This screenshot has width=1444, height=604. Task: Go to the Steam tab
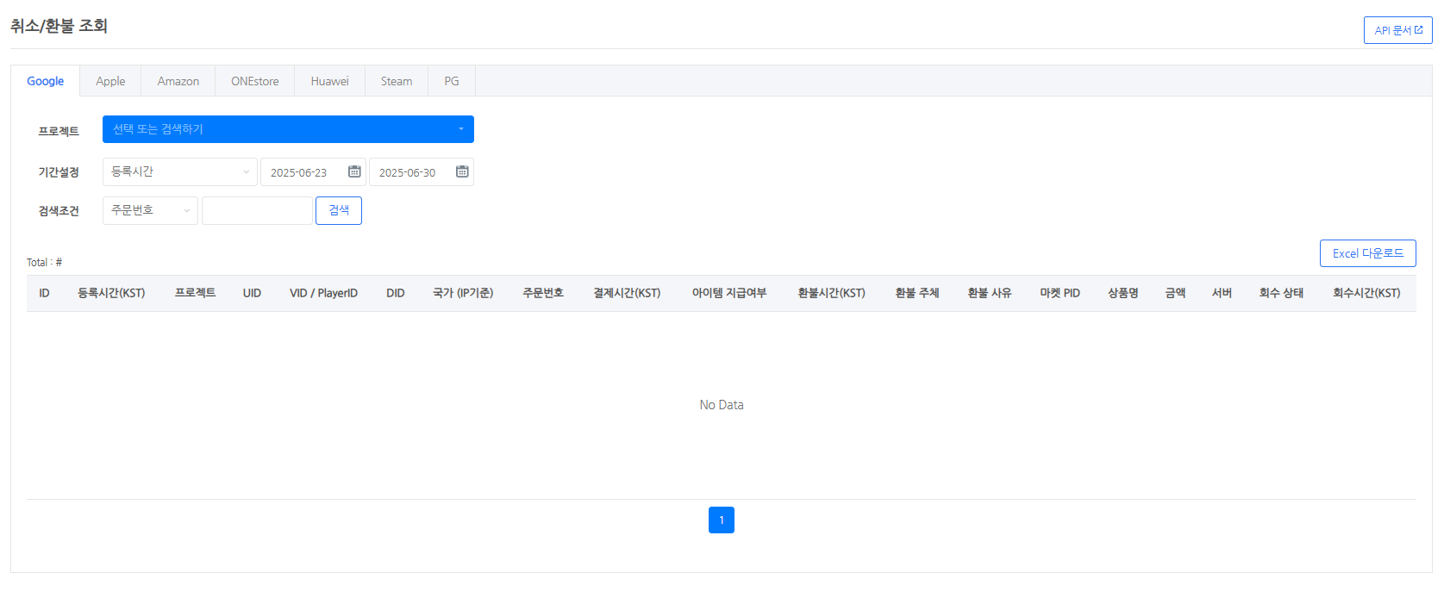397,81
